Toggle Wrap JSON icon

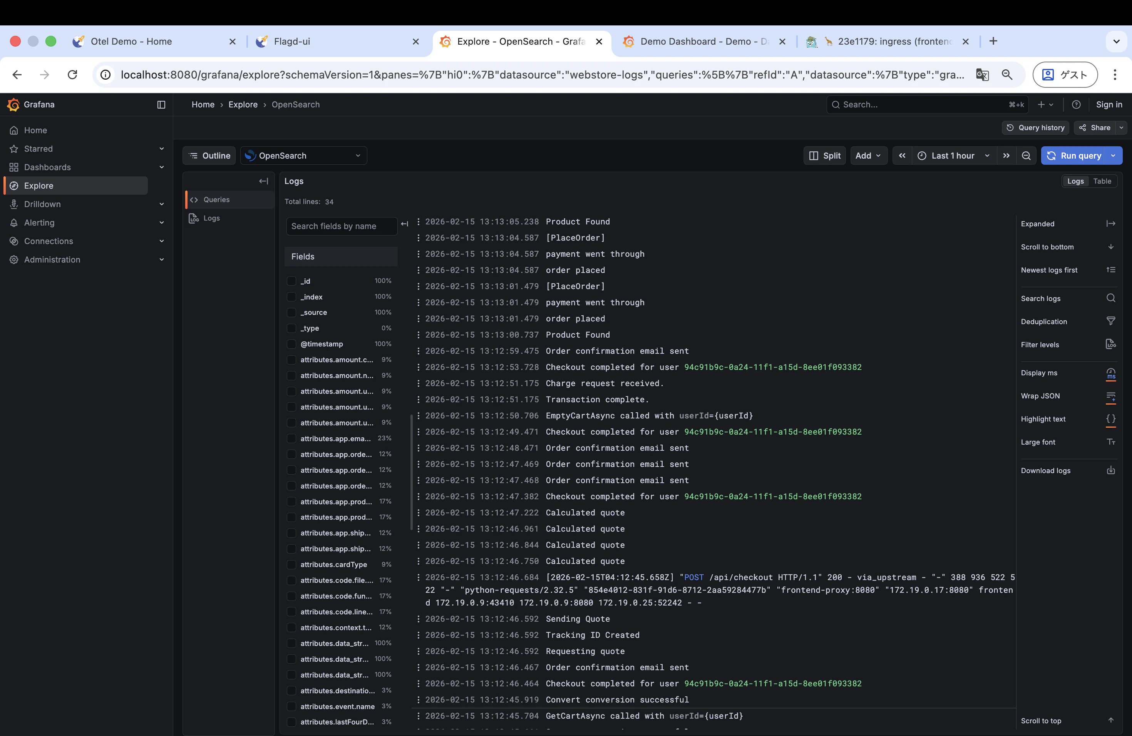1110,396
